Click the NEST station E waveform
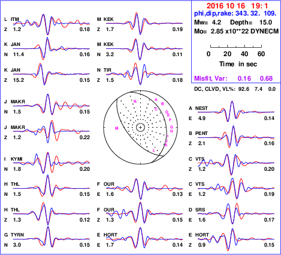Image resolution: width=281 pixels, height=255 pixels. (236, 112)
